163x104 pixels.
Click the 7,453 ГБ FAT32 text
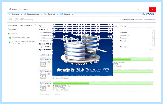(59, 88)
